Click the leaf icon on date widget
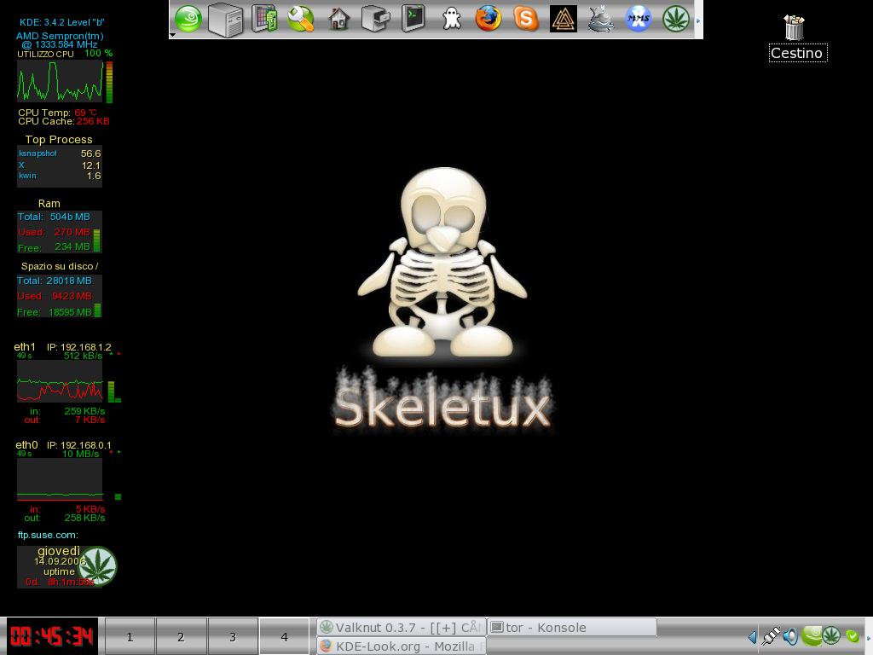The image size is (873, 655). point(97,566)
